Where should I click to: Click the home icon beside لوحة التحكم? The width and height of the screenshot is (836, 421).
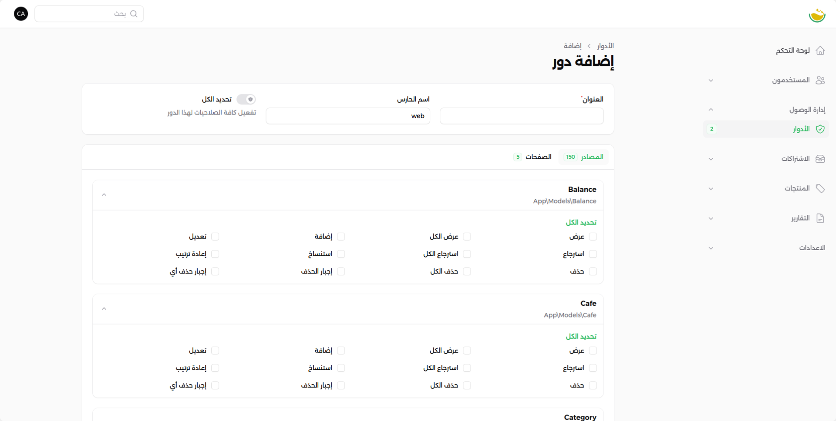[x=820, y=50]
